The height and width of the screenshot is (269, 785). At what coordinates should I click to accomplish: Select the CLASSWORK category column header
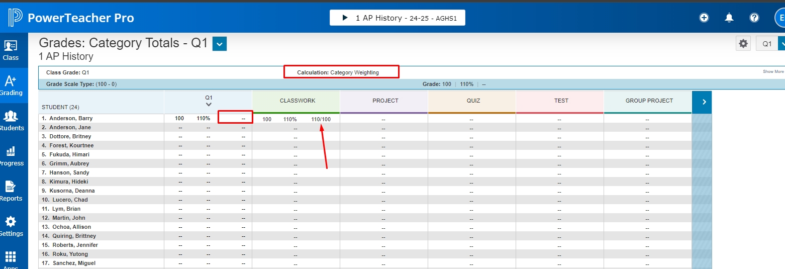298,101
